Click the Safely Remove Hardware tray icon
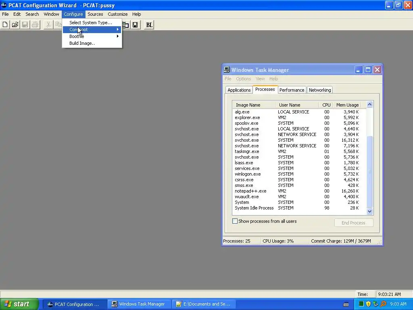This screenshot has width=413, height=310. 375,304
